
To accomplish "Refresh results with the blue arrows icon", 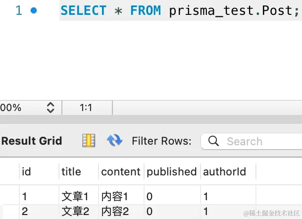I will point(114,140).
